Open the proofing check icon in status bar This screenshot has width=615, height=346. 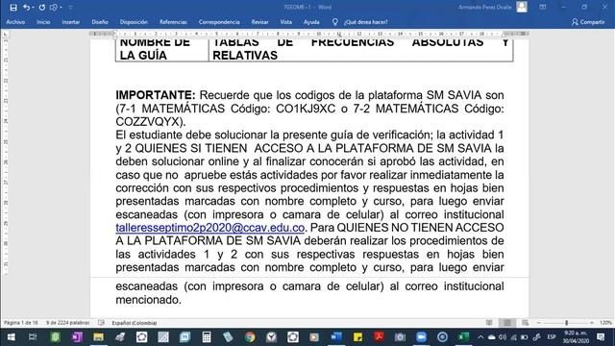click(101, 323)
